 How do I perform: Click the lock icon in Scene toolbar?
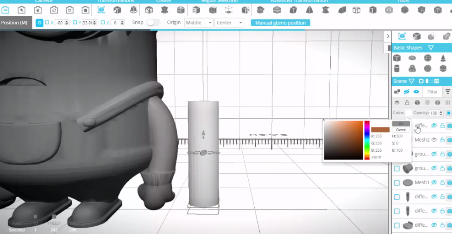[407, 102]
